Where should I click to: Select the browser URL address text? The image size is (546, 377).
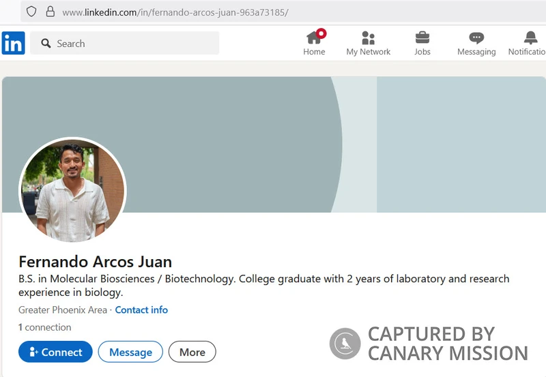[175, 12]
